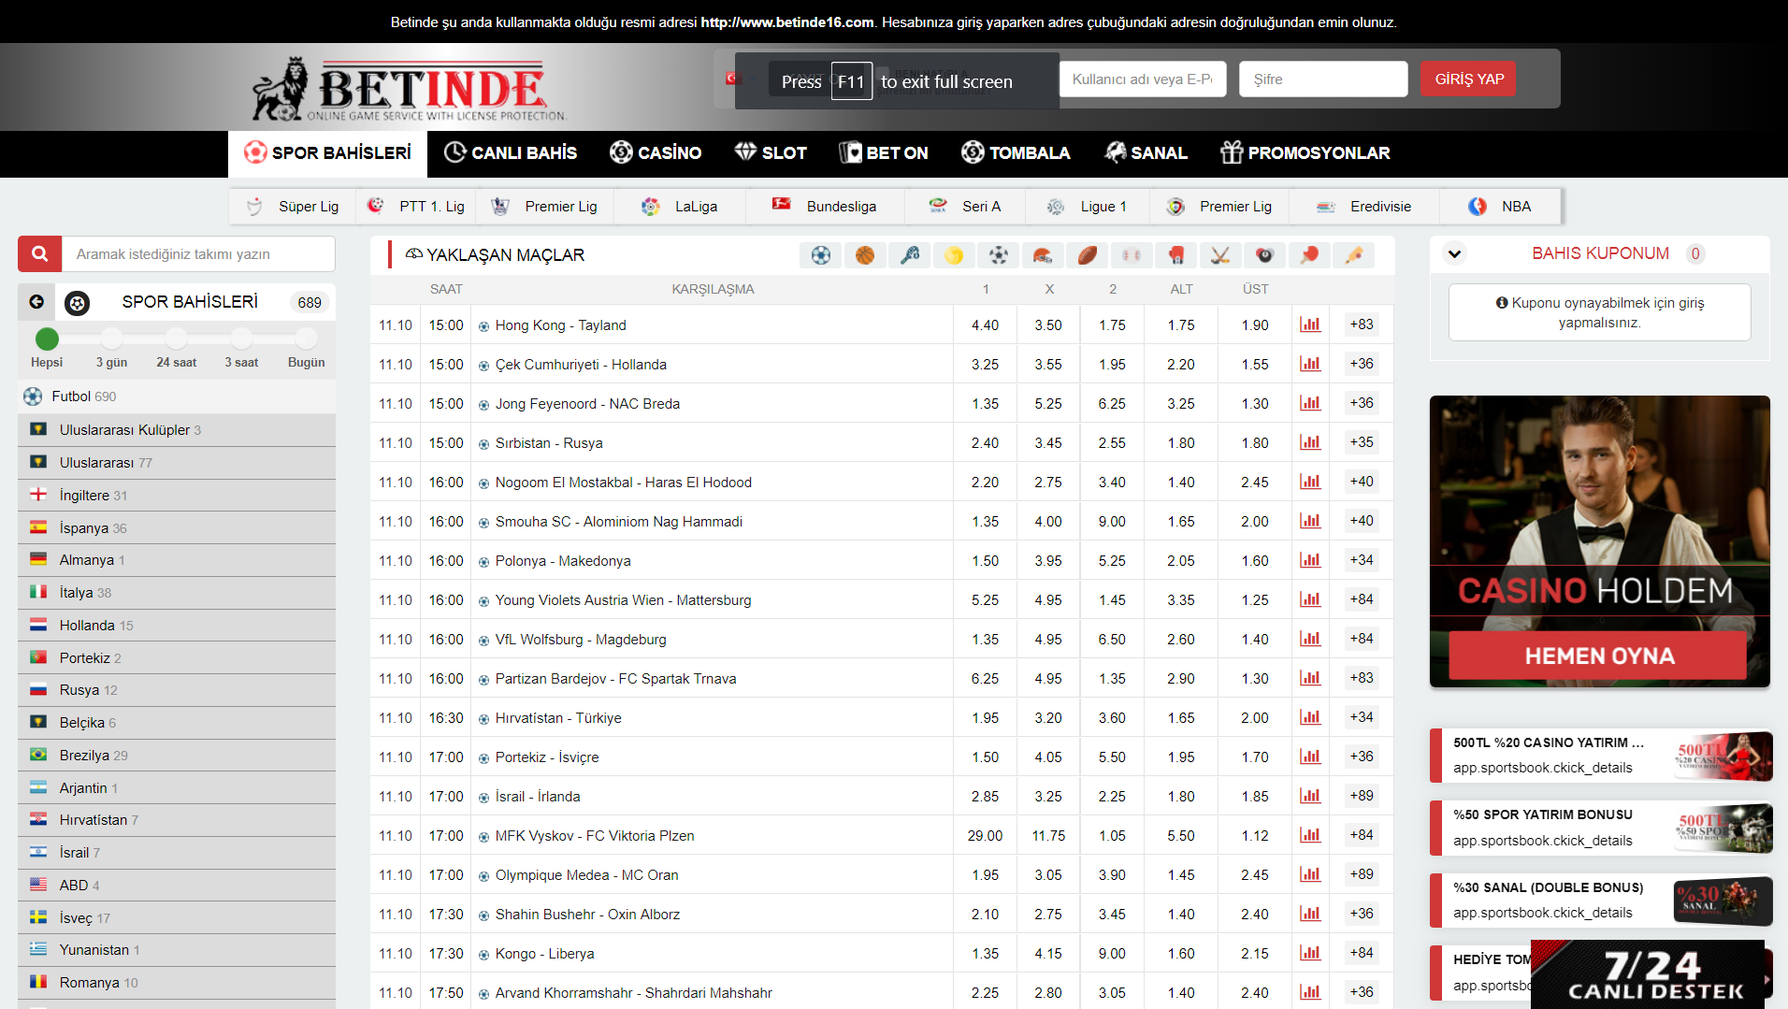Expand İtalya leagues list
This screenshot has height=1009, width=1788.
click(x=177, y=593)
